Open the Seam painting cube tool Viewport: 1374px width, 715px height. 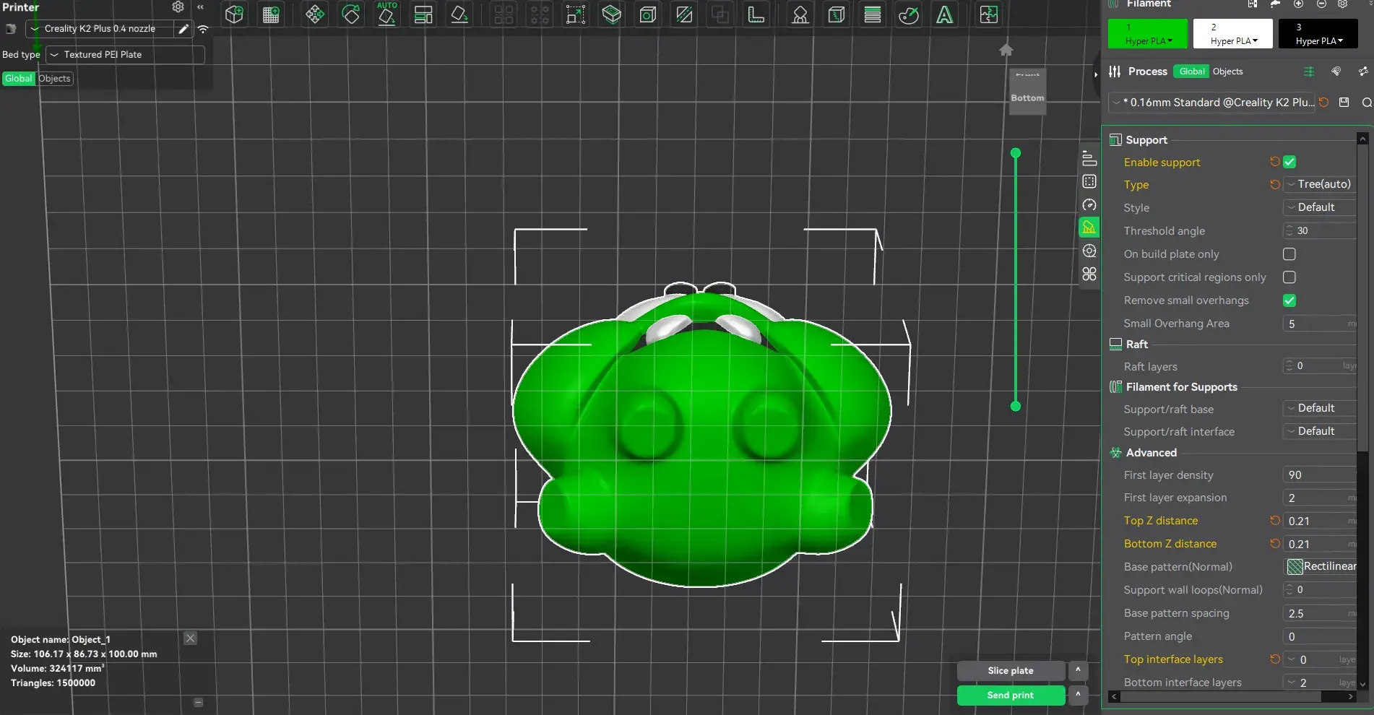(x=837, y=14)
